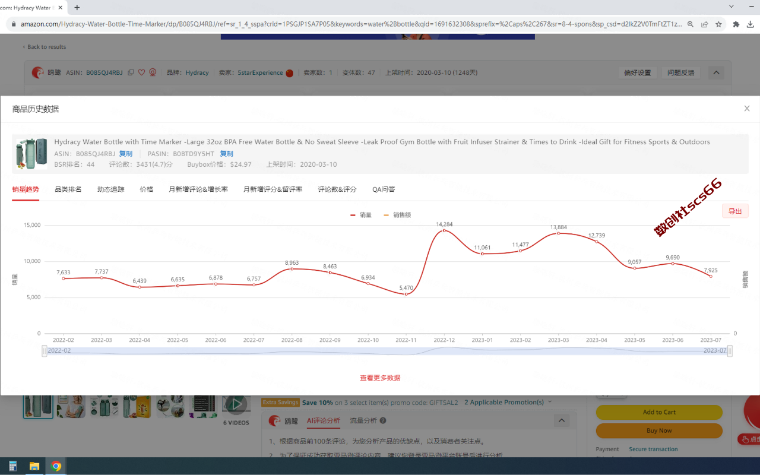Click the heart favorite icon in the plugin bar

point(141,72)
